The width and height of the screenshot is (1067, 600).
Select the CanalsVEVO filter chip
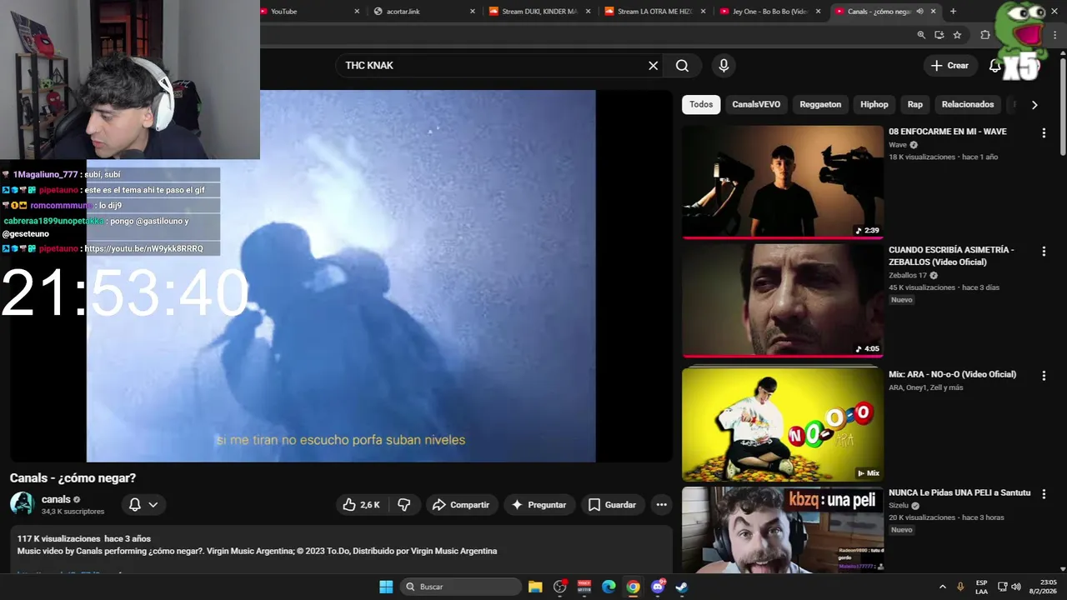point(756,104)
